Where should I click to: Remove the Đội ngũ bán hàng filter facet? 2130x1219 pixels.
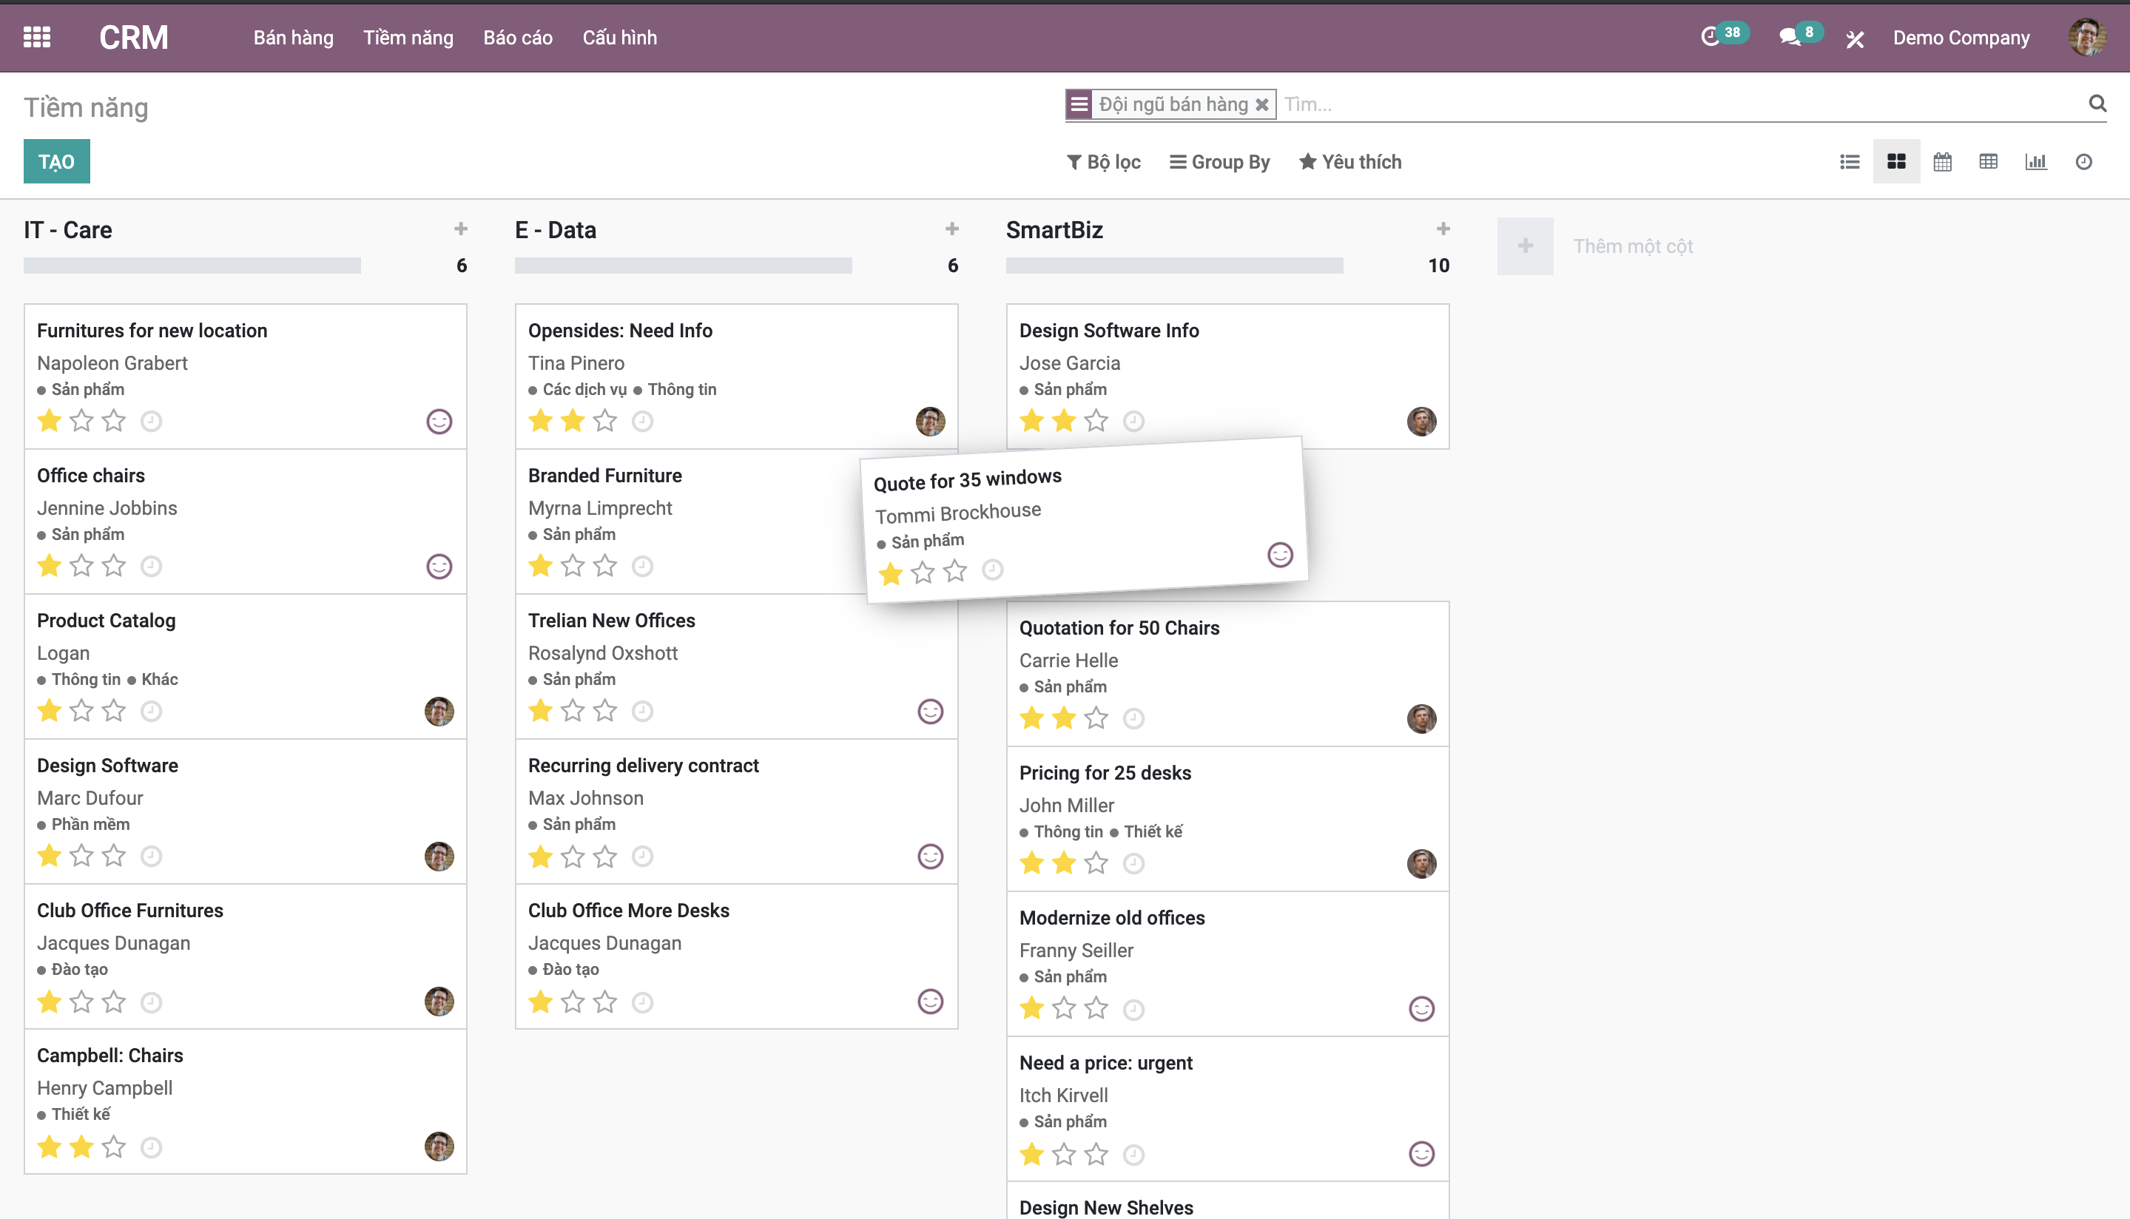[1261, 104]
